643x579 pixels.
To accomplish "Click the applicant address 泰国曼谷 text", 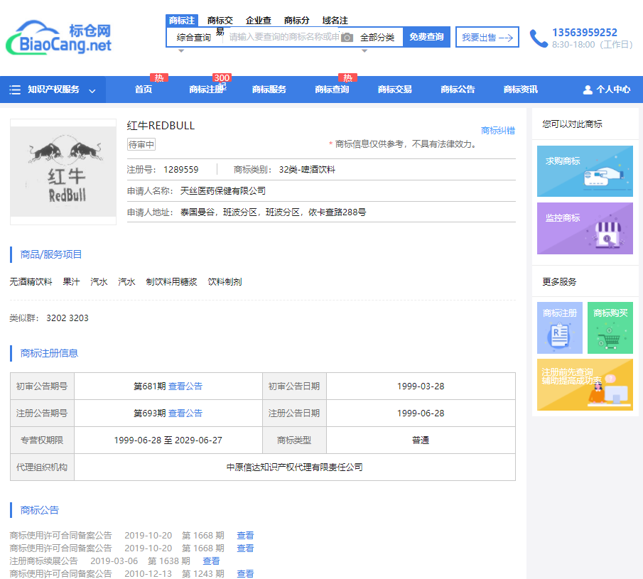I will coord(273,212).
